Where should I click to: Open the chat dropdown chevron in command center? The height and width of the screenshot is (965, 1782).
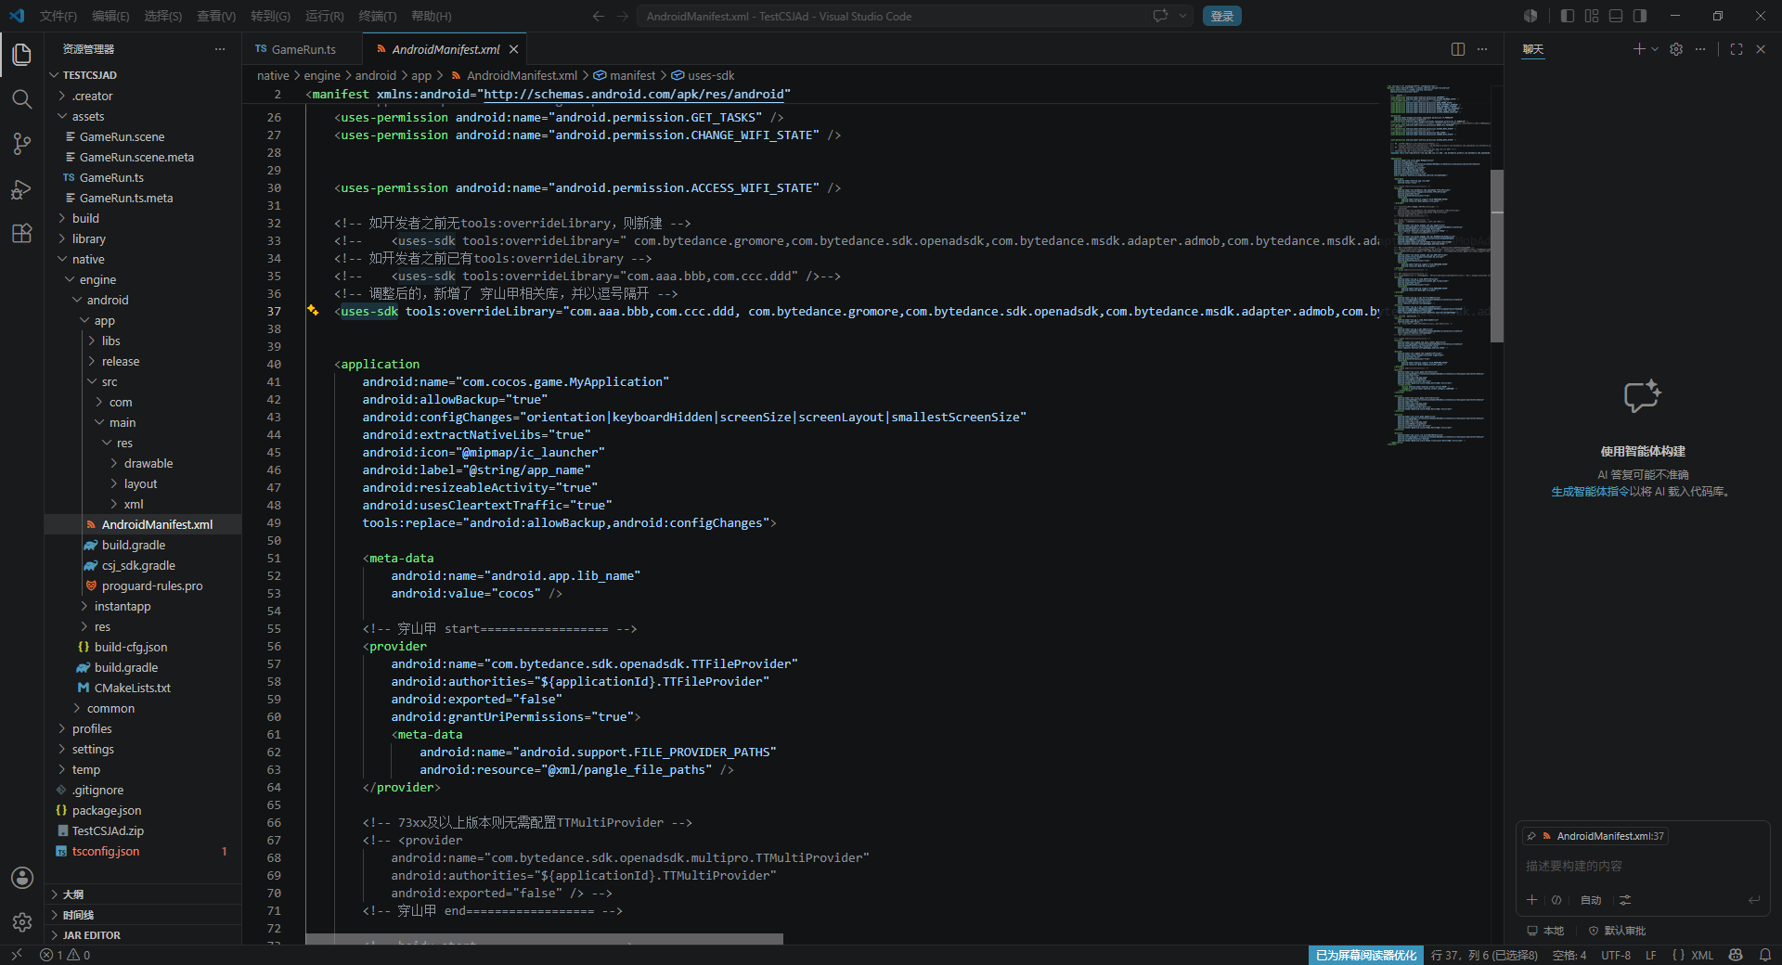point(1183,16)
